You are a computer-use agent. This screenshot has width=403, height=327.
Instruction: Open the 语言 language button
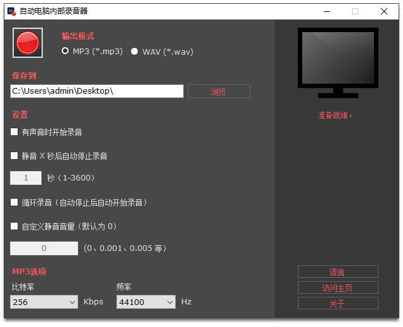(338, 272)
